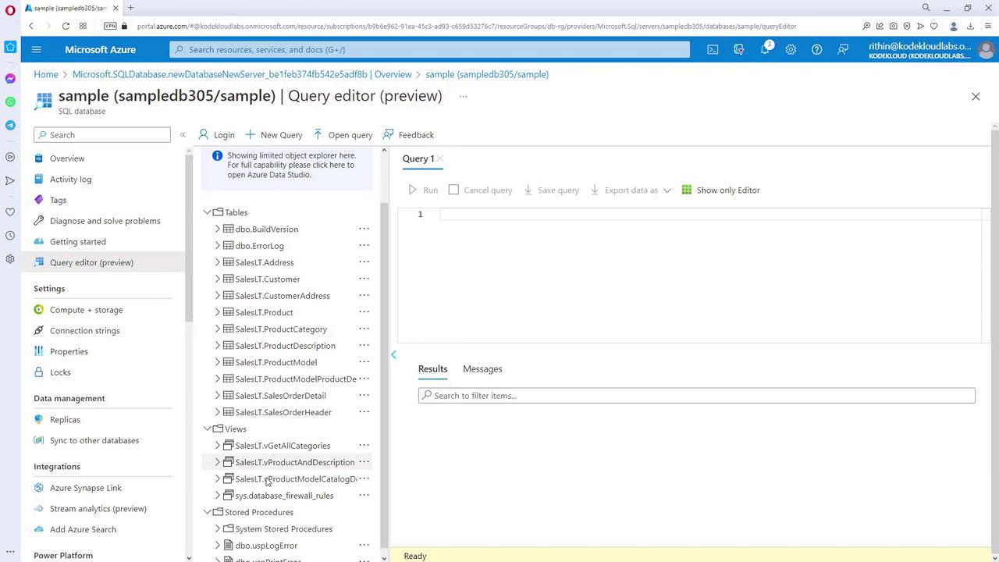Screen dimensions: 999x562
Task: Click Show only Editor
Action: 720,190
